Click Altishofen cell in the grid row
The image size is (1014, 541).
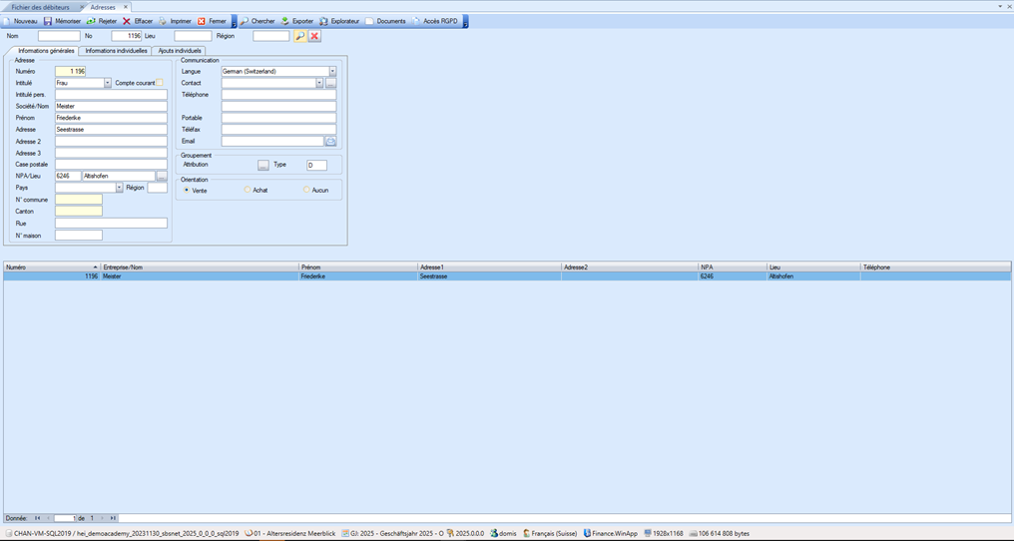pos(813,276)
